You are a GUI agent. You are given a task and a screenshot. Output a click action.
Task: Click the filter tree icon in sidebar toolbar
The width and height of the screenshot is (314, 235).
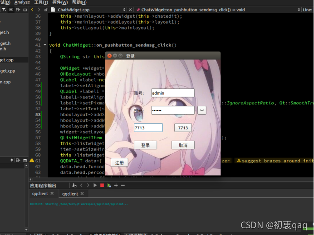(x=4, y=10)
